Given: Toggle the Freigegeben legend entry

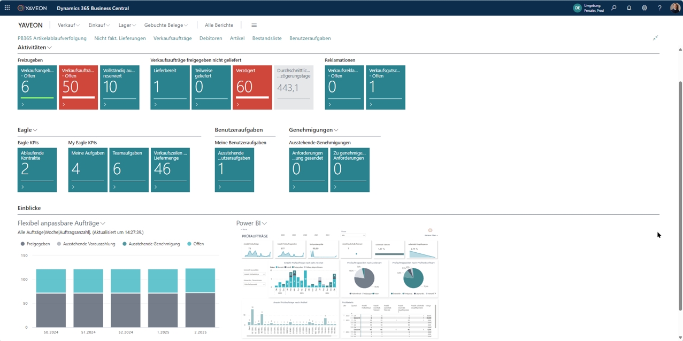Looking at the screenshot, I should [x=35, y=244].
